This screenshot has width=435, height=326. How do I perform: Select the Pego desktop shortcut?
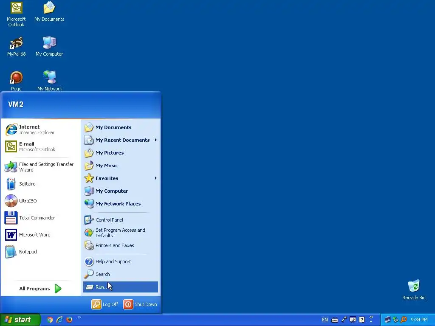(16, 81)
